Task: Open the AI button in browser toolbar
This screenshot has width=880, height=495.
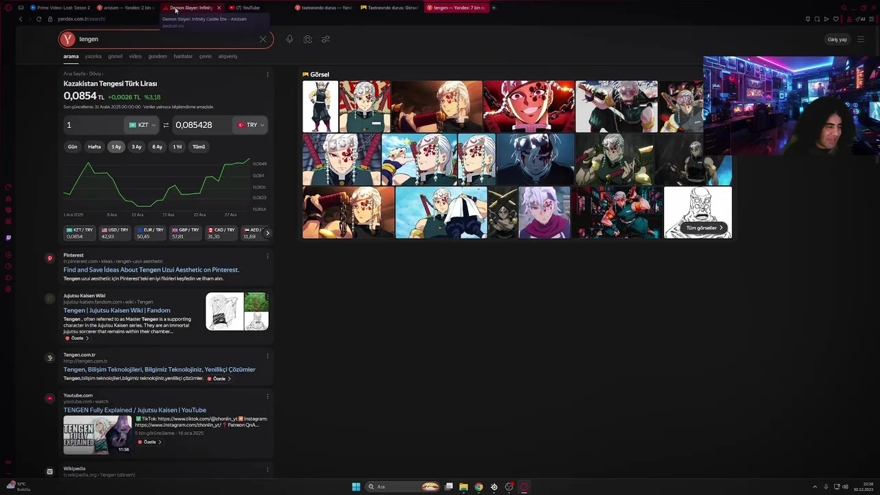Action: tap(860, 19)
